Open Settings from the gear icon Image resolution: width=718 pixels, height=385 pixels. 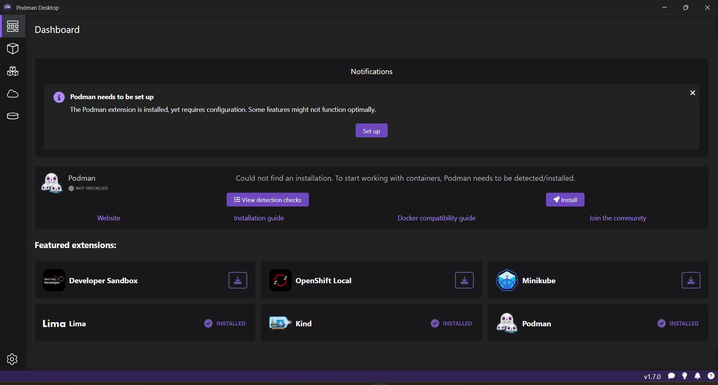pyautogui.click(x=12, y=359)
